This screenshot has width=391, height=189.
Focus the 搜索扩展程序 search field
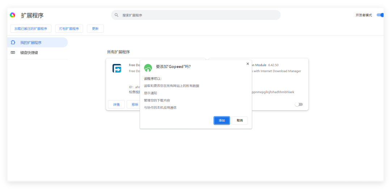pos(196,15)
